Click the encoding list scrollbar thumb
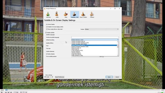Viewport: 165px width, 93px height. [118, 46]
